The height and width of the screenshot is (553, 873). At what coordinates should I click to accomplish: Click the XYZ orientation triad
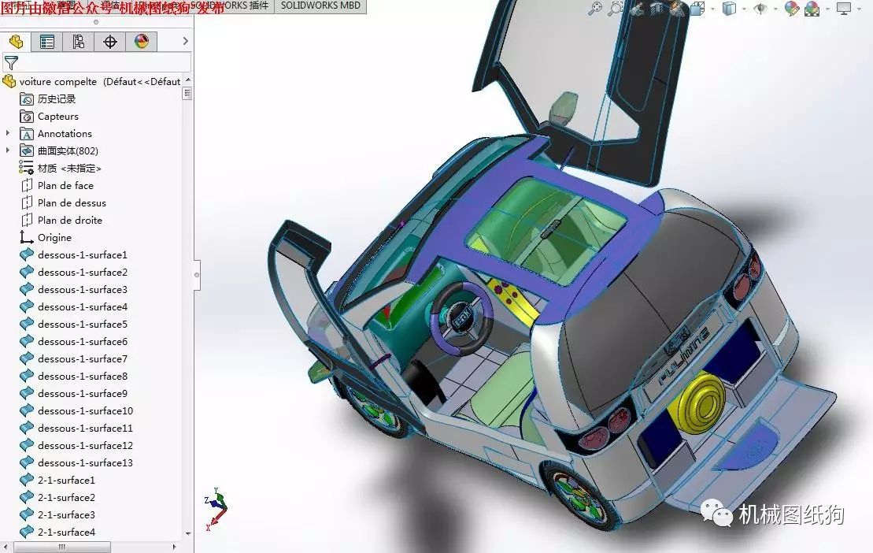[x=216, y=509]
